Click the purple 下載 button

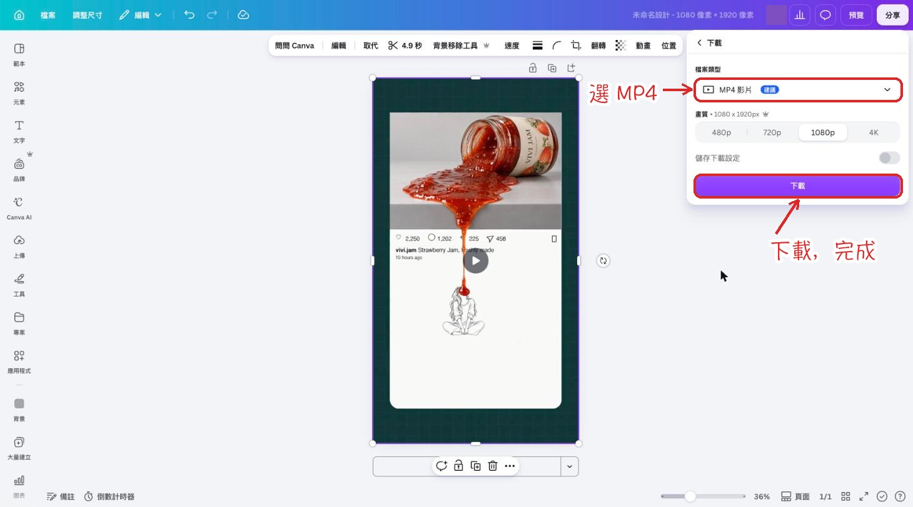(x=797, y=186)
